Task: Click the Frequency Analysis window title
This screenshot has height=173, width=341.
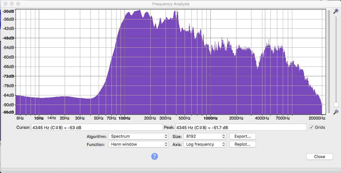Action: coord(171,4)
